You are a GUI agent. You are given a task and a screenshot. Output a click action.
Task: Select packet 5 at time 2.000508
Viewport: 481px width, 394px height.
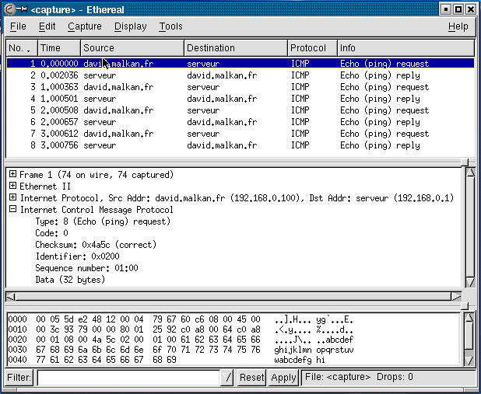click(x=240, y=110)
